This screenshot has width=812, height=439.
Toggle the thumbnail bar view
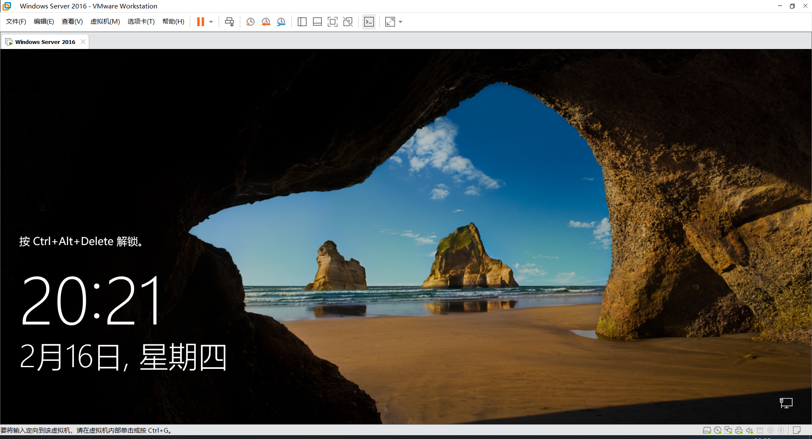point(317,22)
